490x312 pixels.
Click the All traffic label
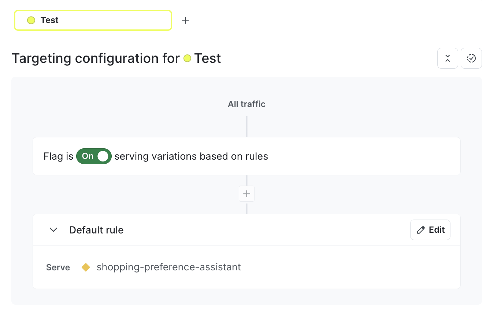246,104
